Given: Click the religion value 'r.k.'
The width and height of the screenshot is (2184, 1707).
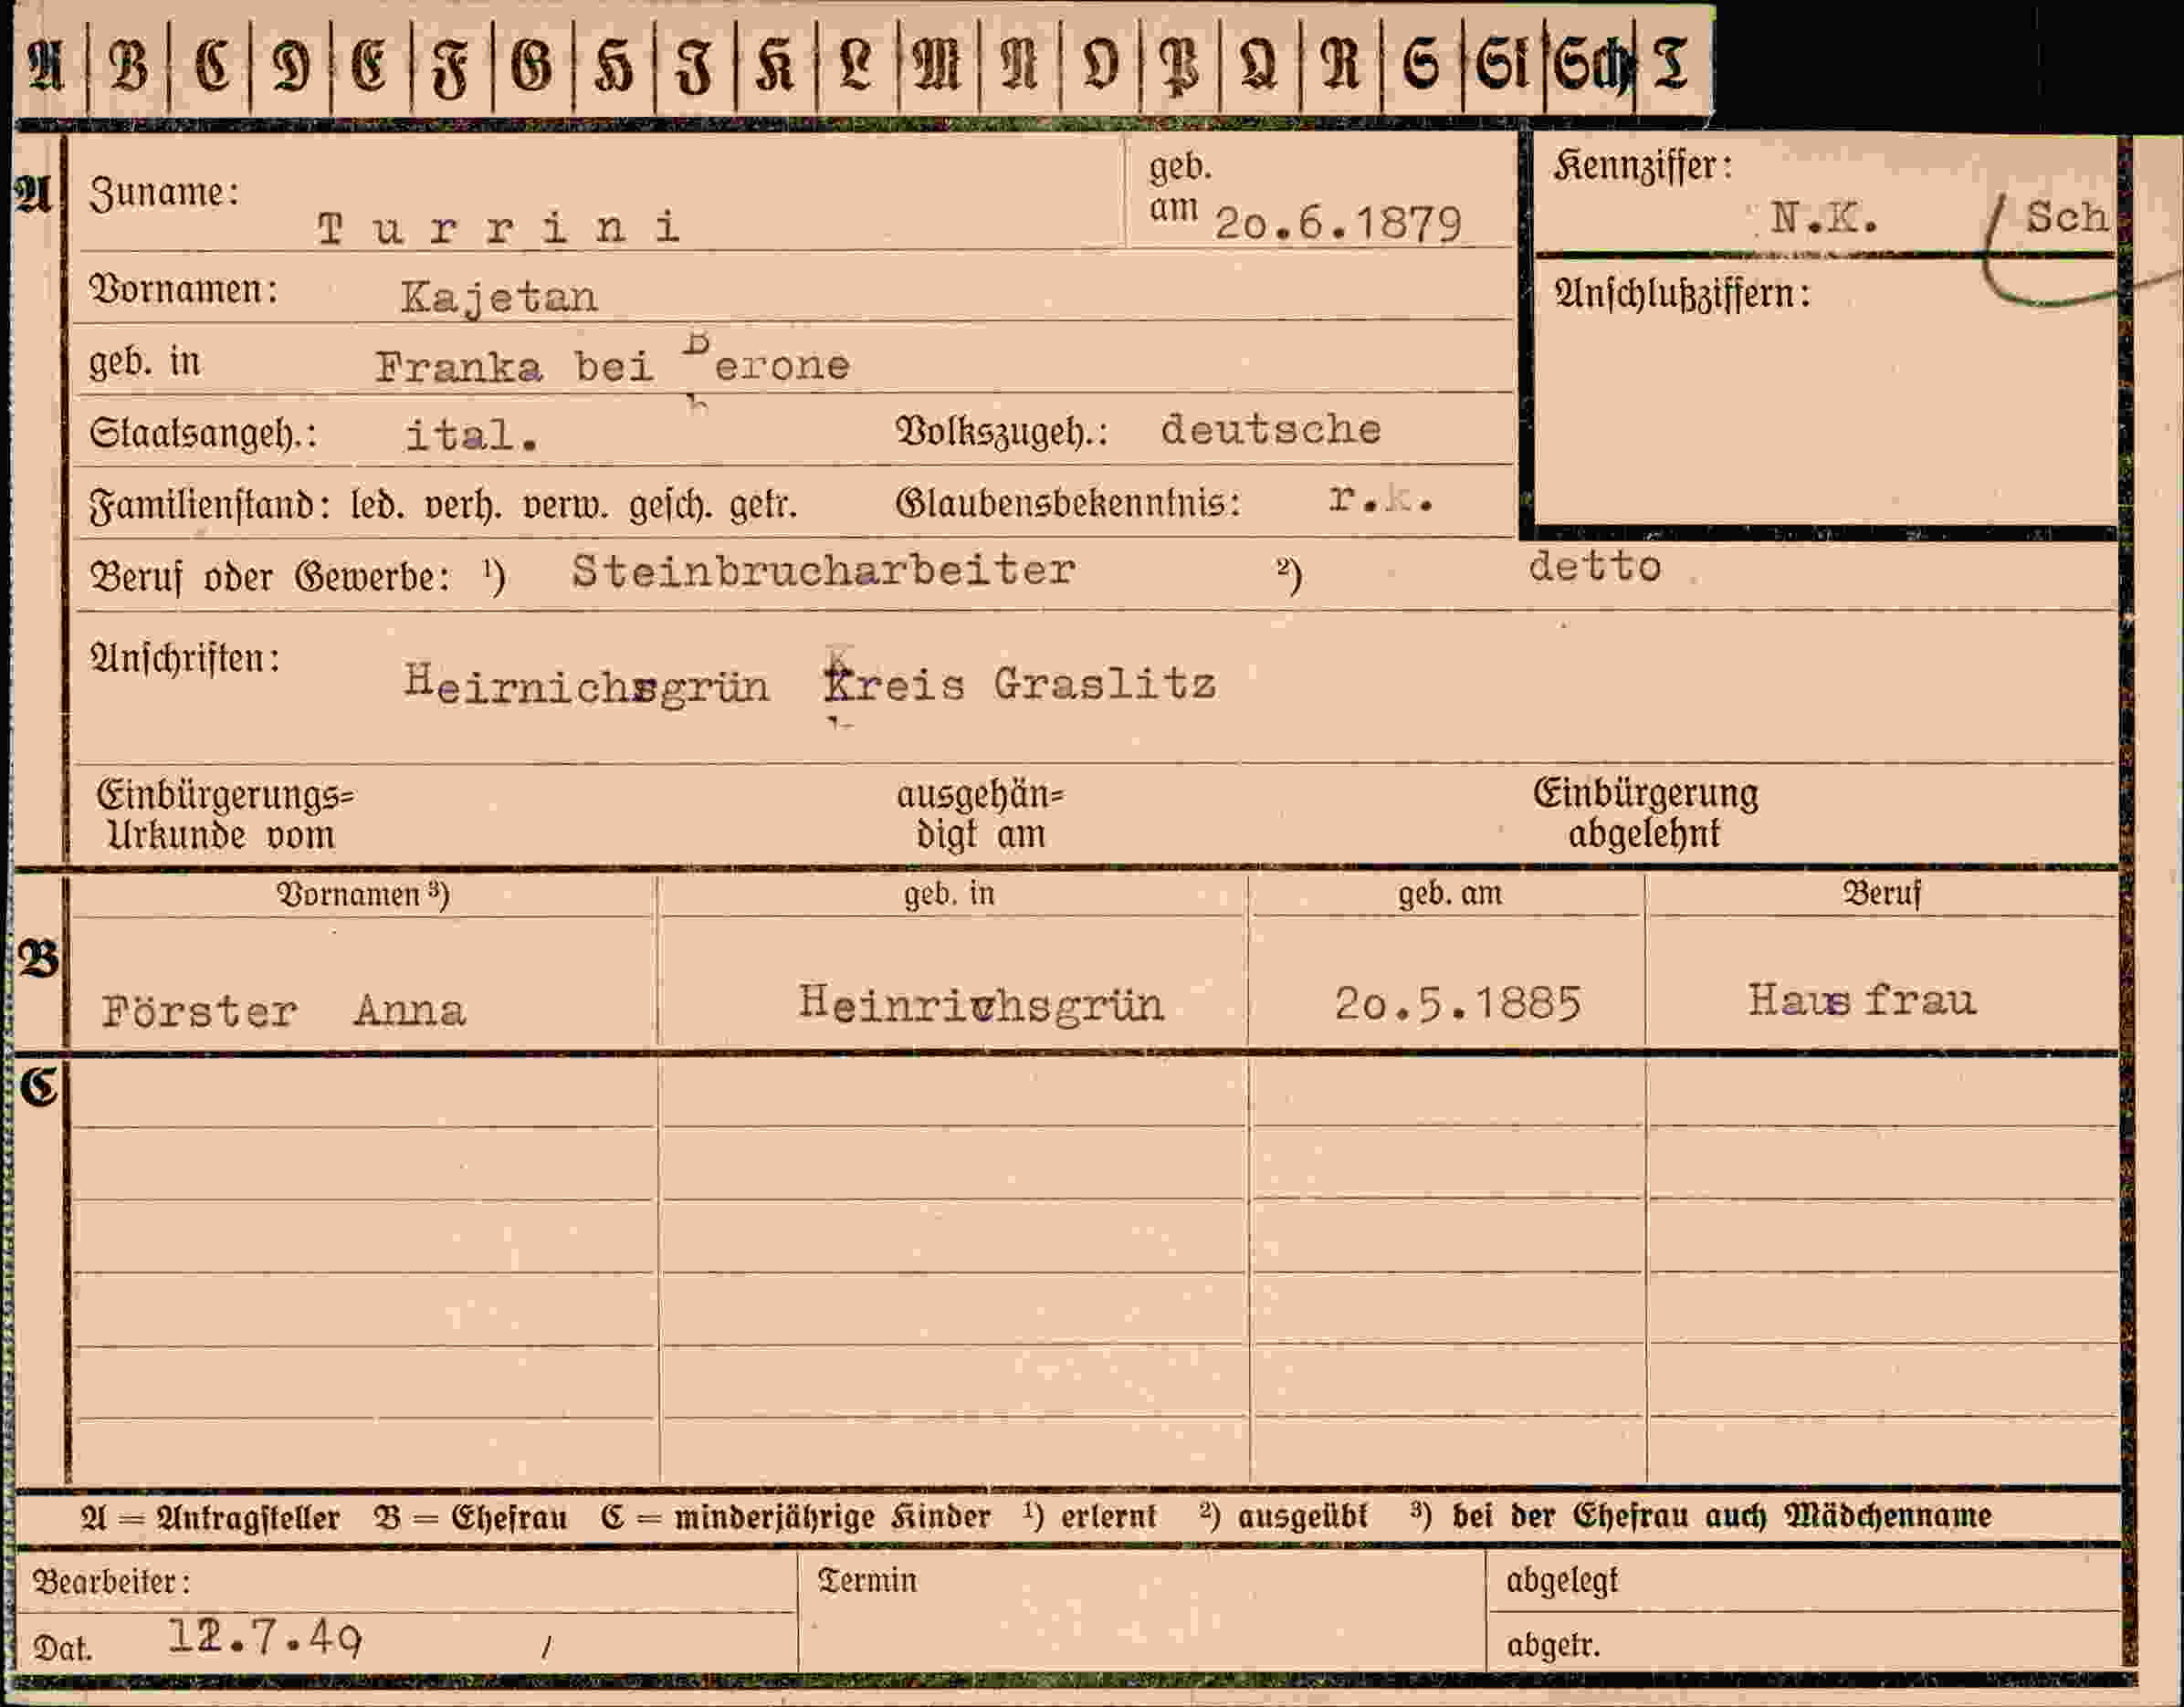Looking at the screenshot, I should click(1381, 498).
